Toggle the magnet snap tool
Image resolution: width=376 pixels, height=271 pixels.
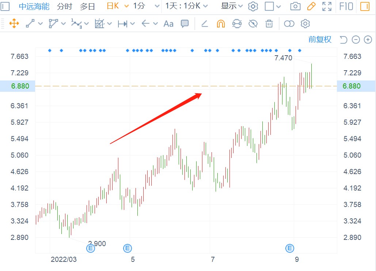click(221, 24)
